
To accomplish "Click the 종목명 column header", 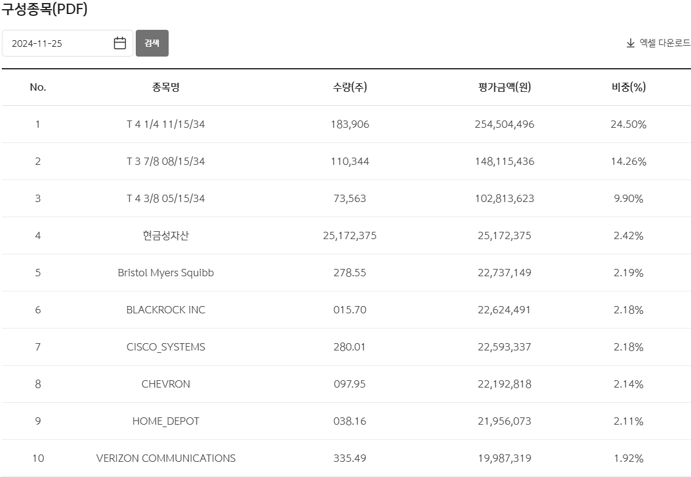I will [x=166, y=87].
